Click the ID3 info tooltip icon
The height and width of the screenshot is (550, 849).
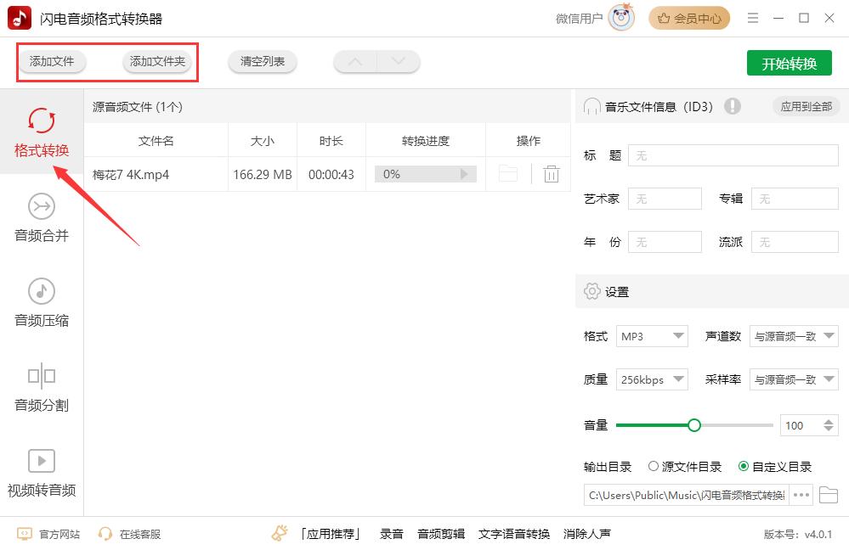point(733,106)
